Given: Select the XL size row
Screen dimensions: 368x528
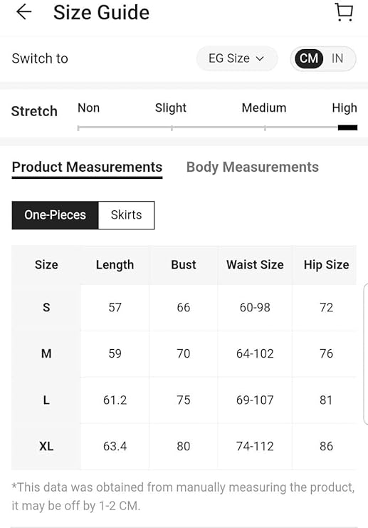Looking at the screenshot, I should coord(184,446).
